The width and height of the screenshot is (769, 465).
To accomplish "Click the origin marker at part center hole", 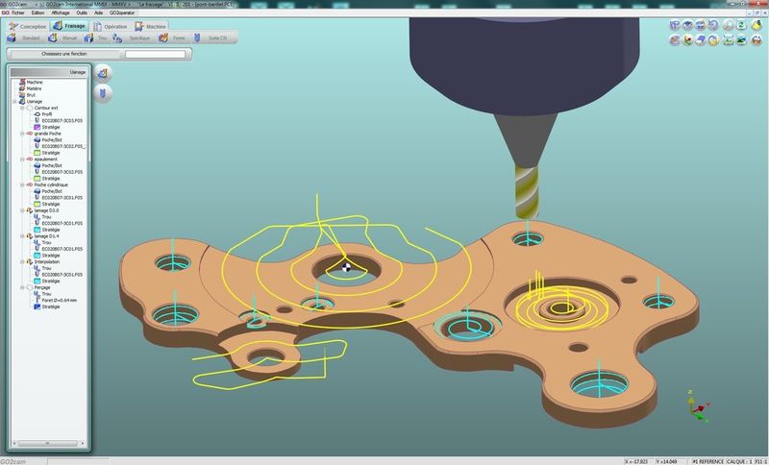I will [346, 267].
